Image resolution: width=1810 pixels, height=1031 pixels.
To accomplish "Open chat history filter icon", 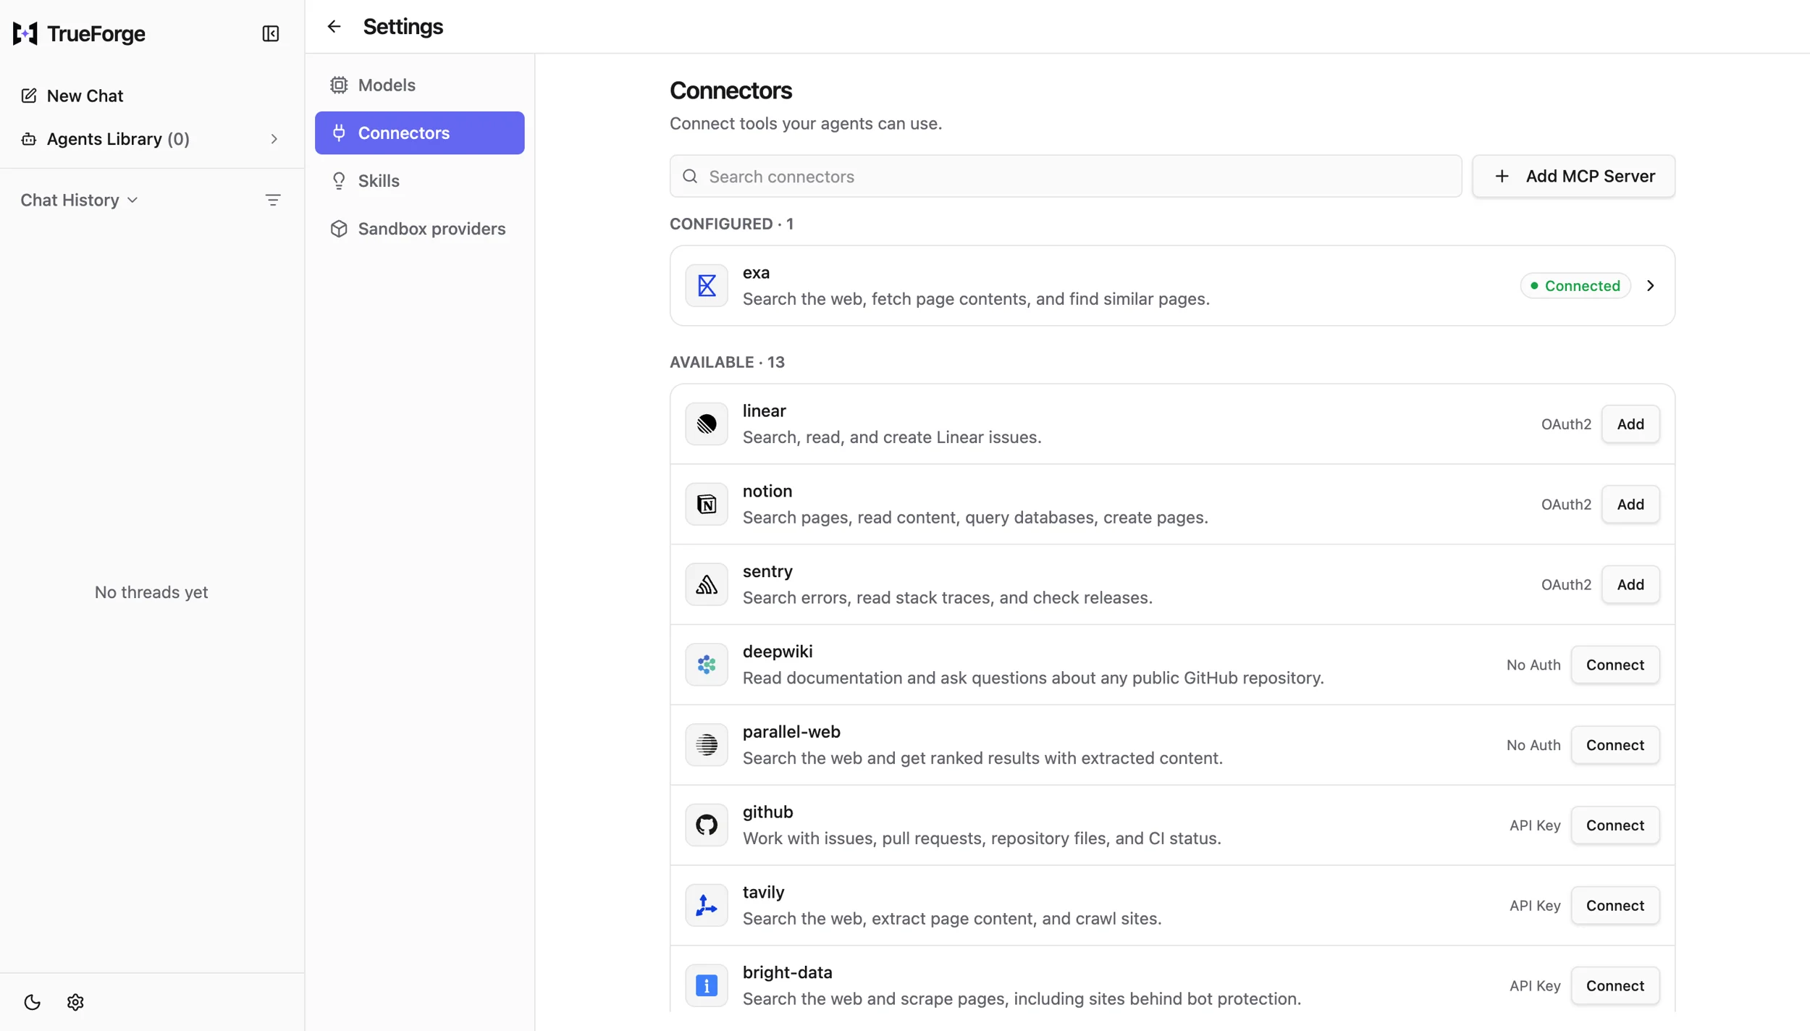I will point(273,200).
